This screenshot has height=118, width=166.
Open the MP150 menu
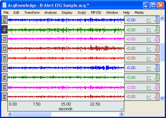[96, 13]
